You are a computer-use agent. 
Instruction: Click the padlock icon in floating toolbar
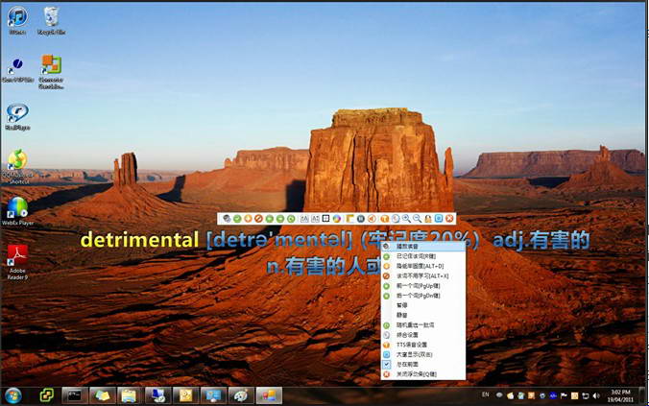click(427, 219)
